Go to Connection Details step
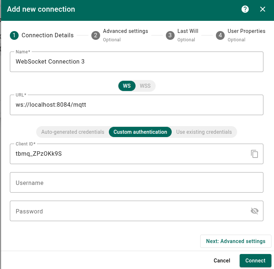The image size is (274, 269). [x=42, y=35]
